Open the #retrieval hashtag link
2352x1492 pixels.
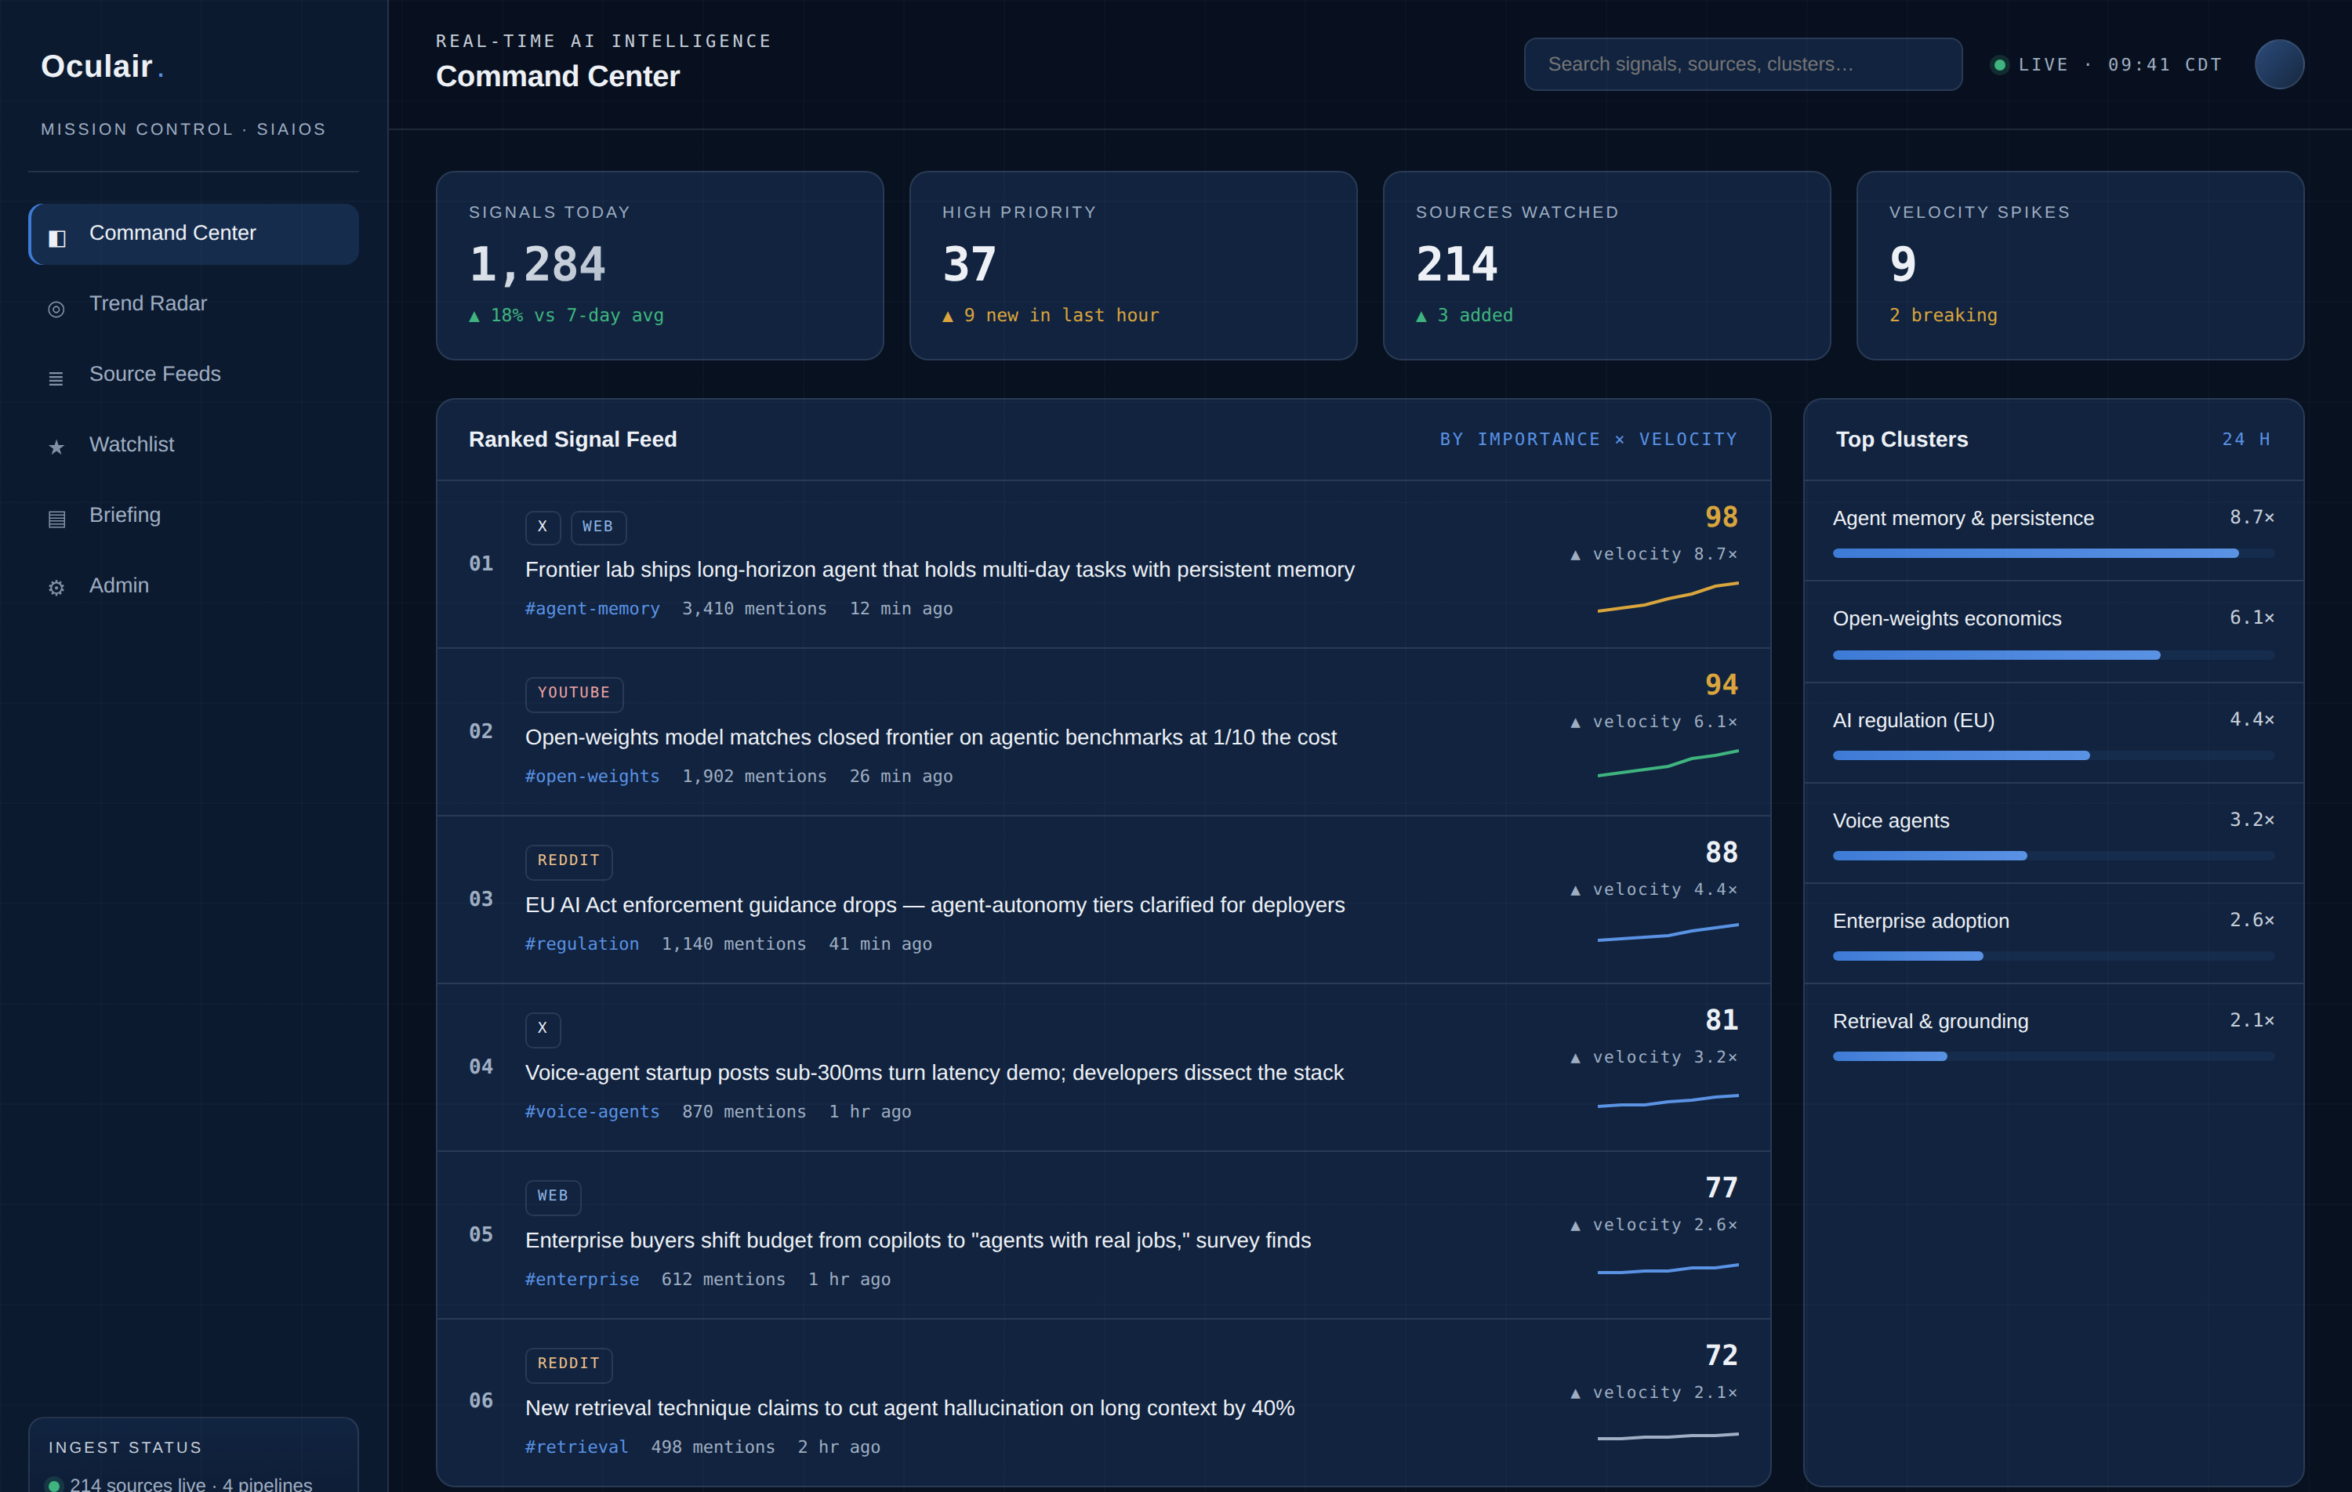(x=576, y=1447)
